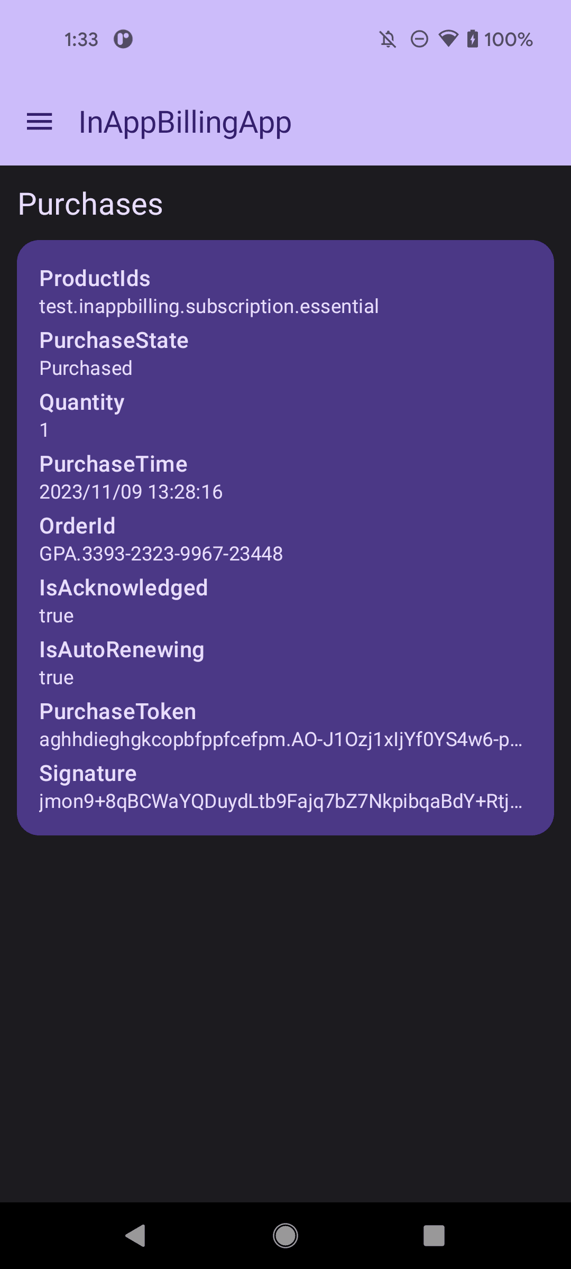Tap the InAppBillingApp title

(x=185, y=123)
